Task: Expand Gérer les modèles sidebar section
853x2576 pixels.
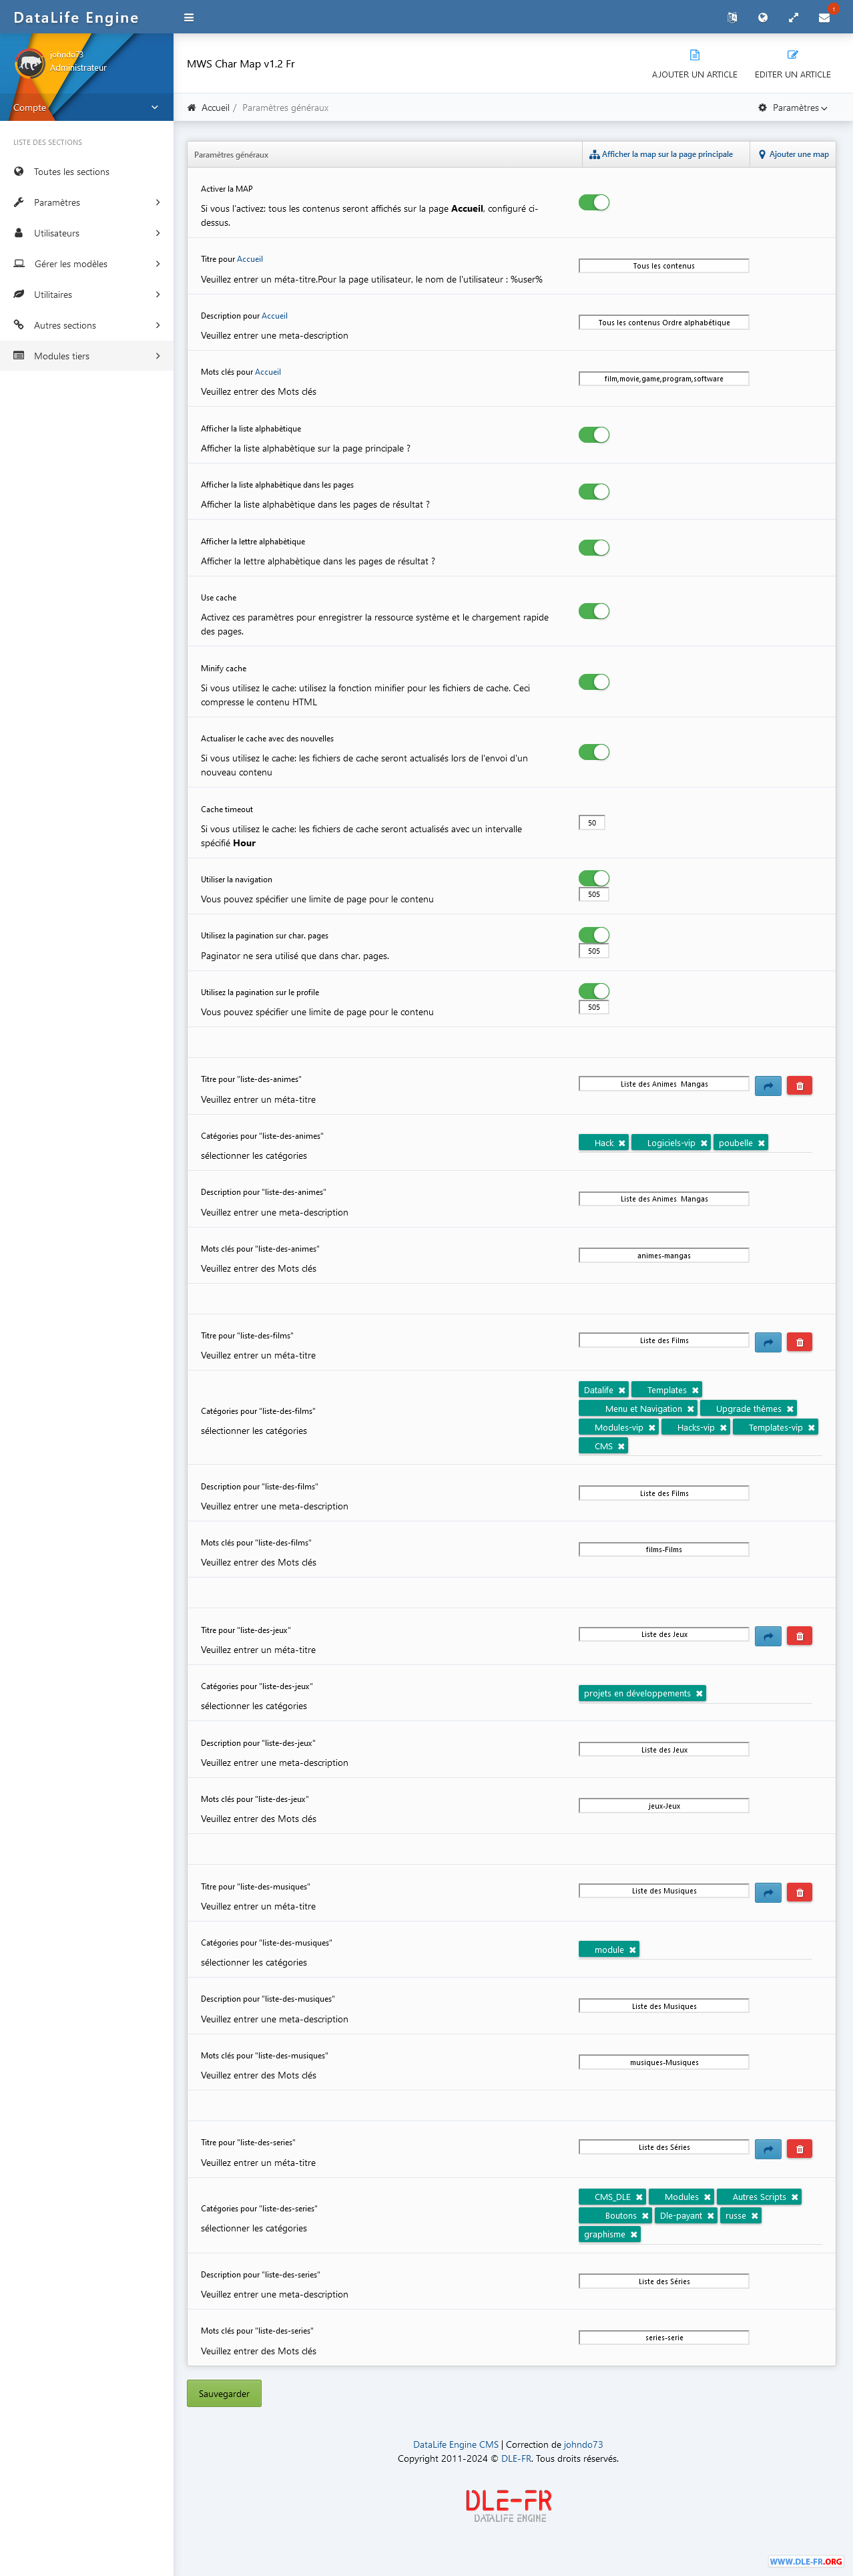Action: 87,264
